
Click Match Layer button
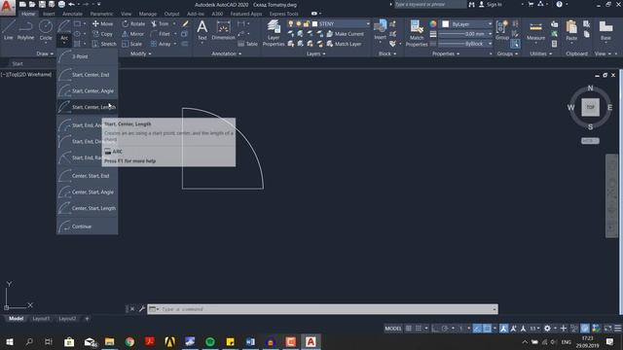pos(344,44)
